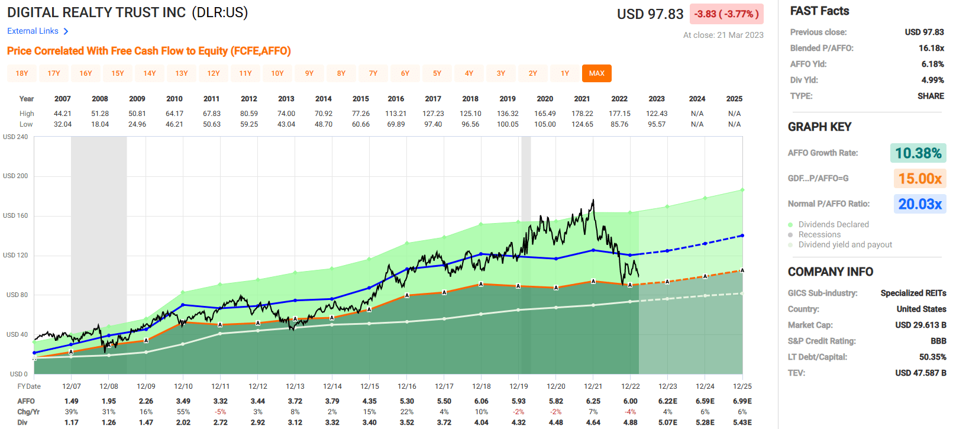The width and height of the screenshot is (953, 429).
Task: Click the Specialized REITs sub-industry value
Action: 913,293
